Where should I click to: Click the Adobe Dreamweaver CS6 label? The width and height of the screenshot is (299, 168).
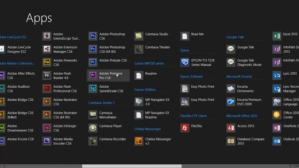tap(20, 128)
